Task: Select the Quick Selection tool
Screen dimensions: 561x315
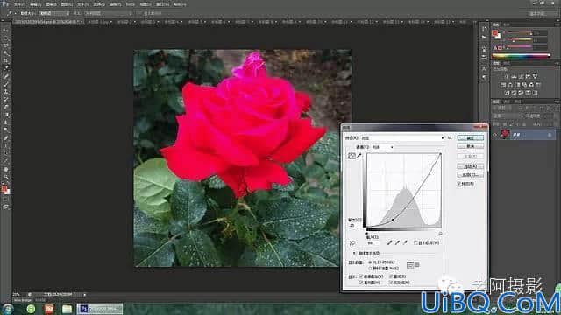Action: (x=5, y=52)
